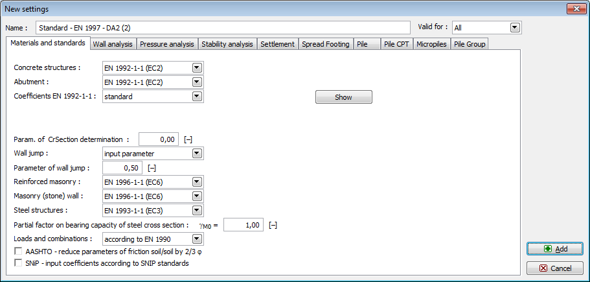Switch to the Wall analysis tab

coord(113,44)
